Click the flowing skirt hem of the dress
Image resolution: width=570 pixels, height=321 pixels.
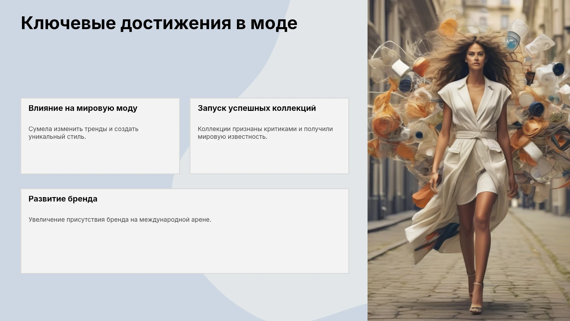click(x=430, y=238)
